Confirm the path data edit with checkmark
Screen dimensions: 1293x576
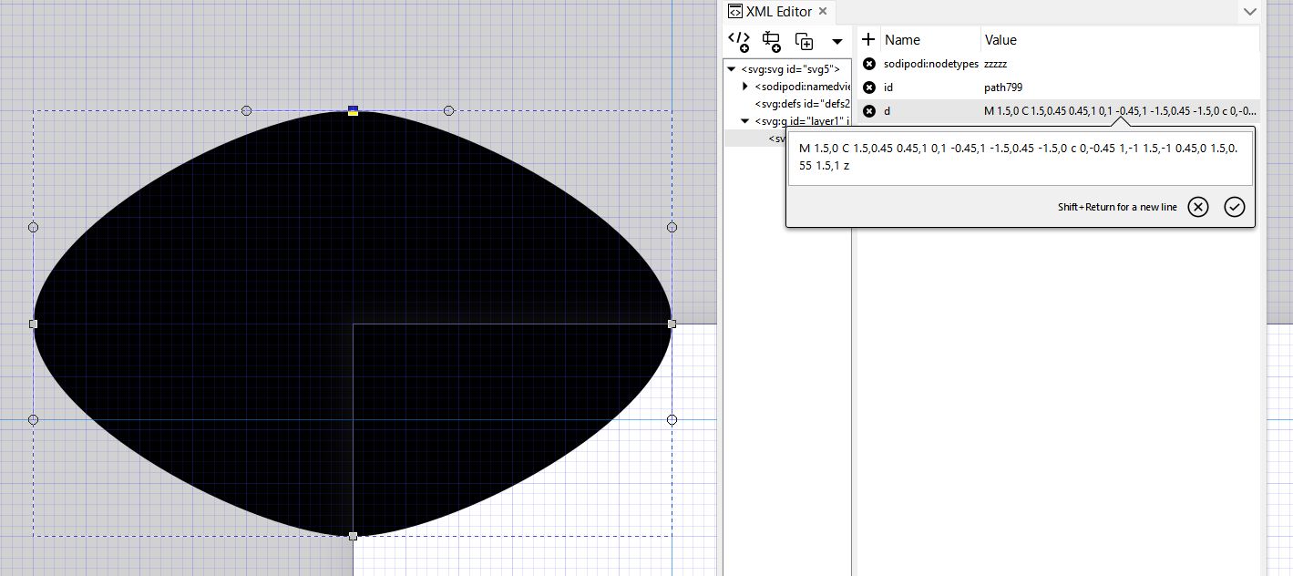pos(1234,207)
